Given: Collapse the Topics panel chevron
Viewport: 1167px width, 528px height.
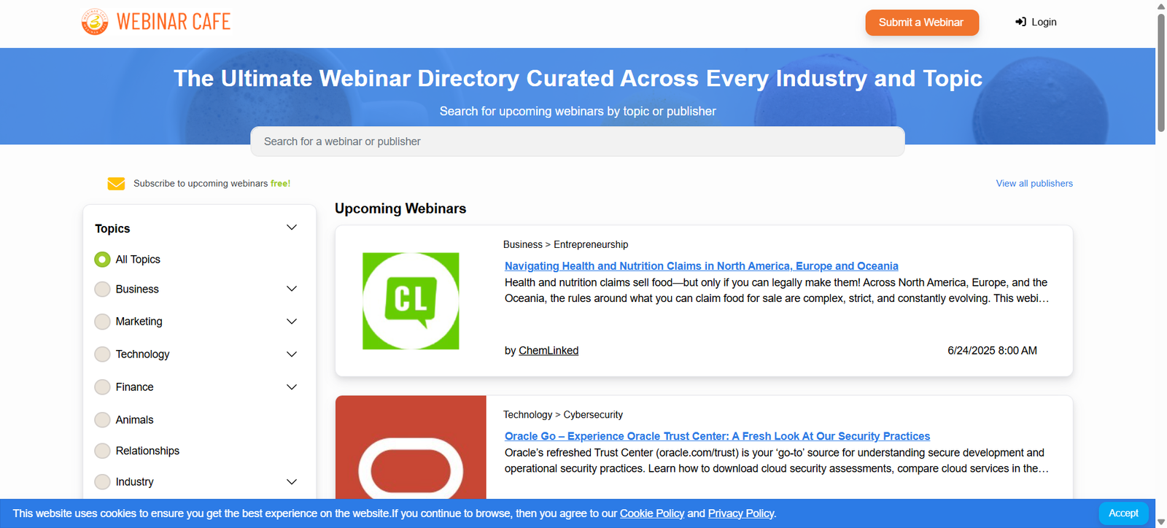Looking at the screenshot, I should tap(292, 228).
